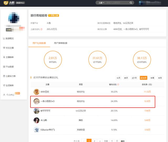Image resolution: width=168 pixels, height=142 pixels.
Task: Click the previous page arrow
Action: (84, 141)
